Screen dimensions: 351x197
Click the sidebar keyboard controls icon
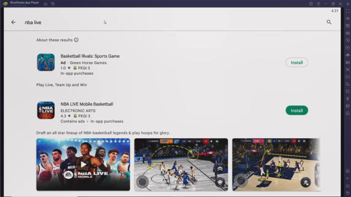347,33
